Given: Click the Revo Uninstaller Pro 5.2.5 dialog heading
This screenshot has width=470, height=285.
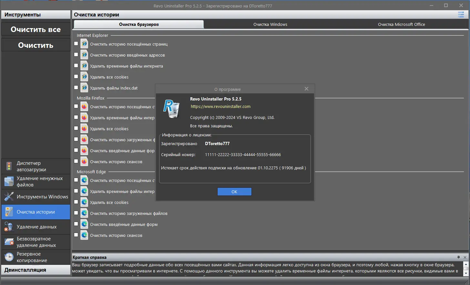Looking at the screenshot, I should [x=216, y=99].
